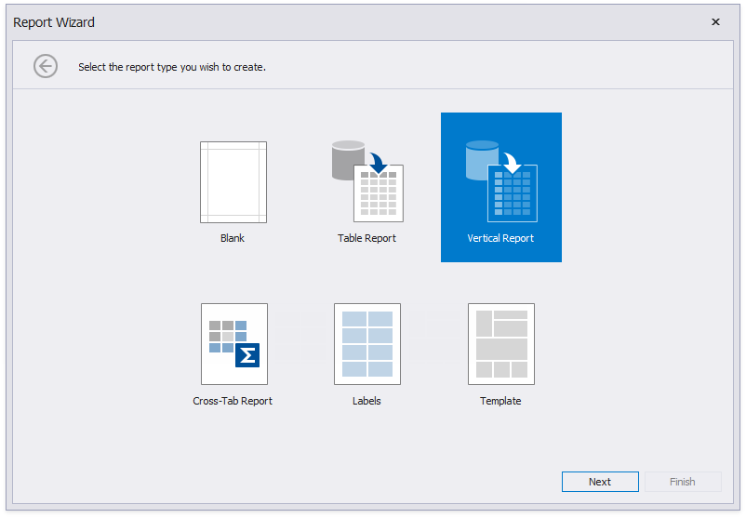The image size is (746, 518).
Task: Click the "Template" caption text
Action: point(500,401)
